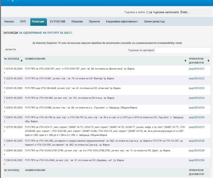Sort the ПРИКАЧЕНИ ДОКУМЕНТИ column via arrows
The height and width of the screenshot is (178, 213).
[208, 60]
